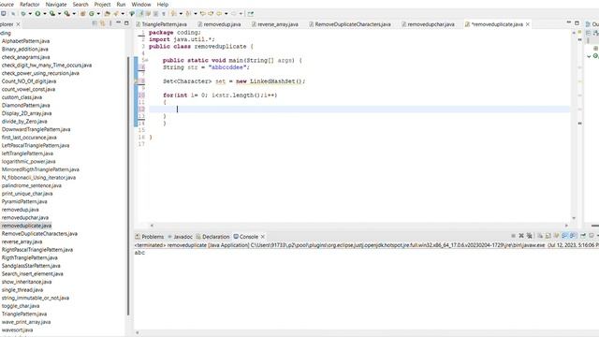Select palindrome_sentence.java in the file tree
Viewport: 599px width, 337px height.
click(31, 185)
